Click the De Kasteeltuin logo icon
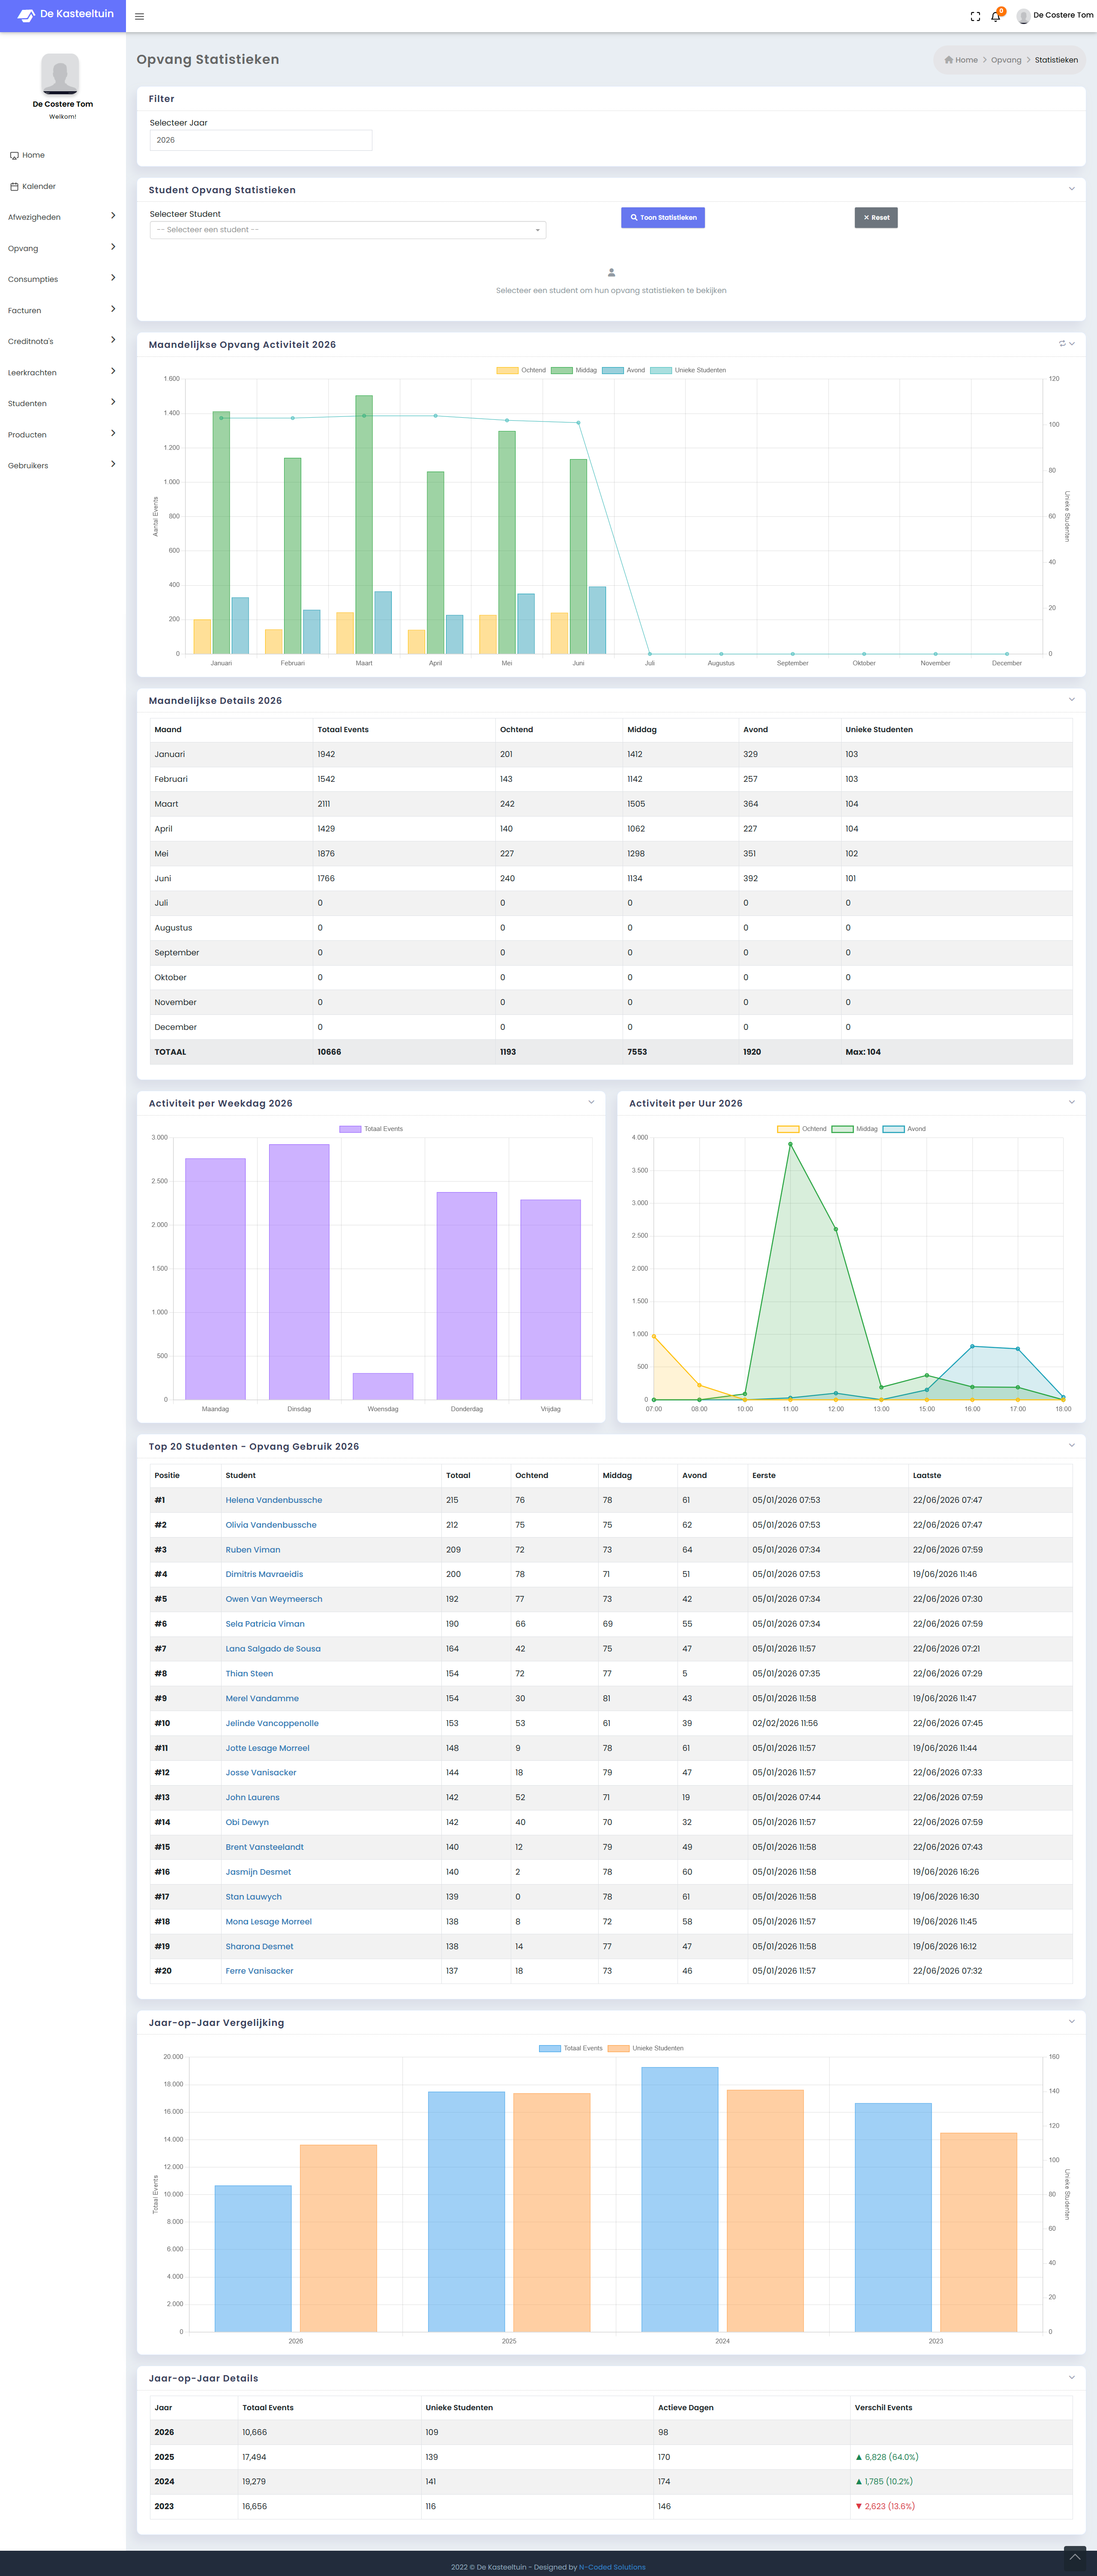Viewport: 1097px width, 2576px height. 26,15
